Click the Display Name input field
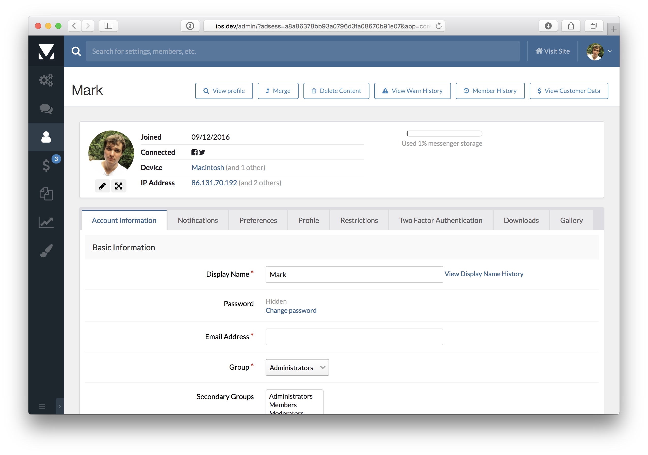 pyautogui.click(x=354, y=275)
